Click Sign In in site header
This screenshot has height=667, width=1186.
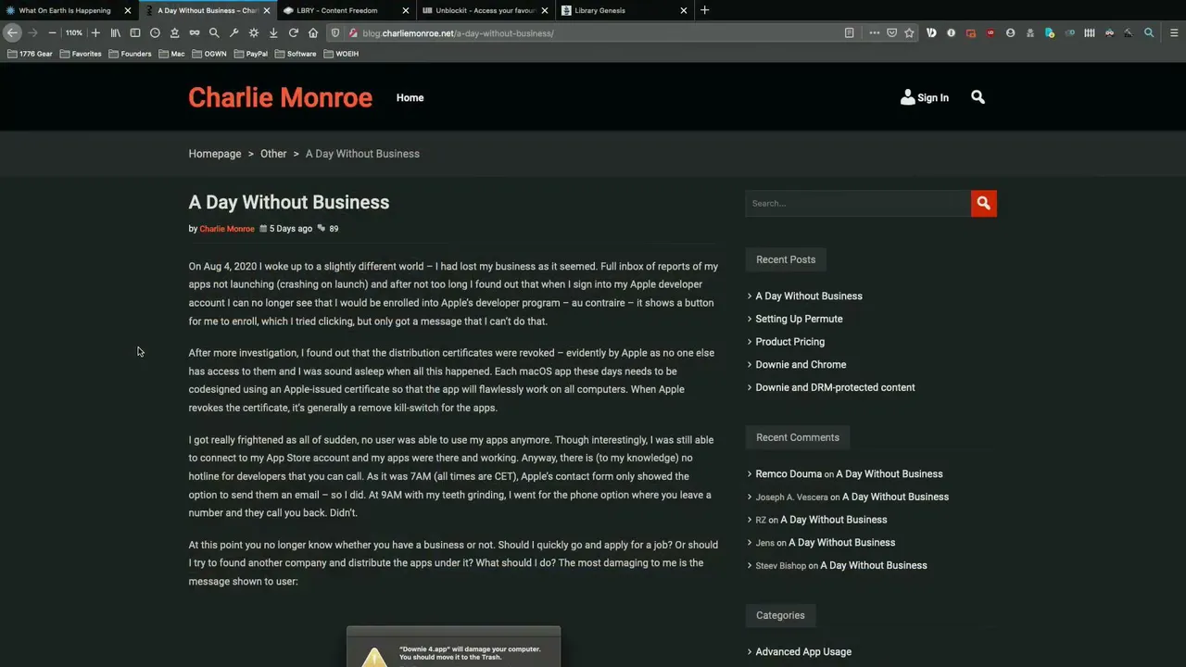[x=925, y=97]
